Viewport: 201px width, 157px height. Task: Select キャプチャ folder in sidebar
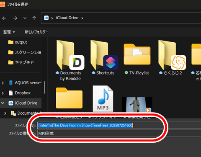coord(21,62)
